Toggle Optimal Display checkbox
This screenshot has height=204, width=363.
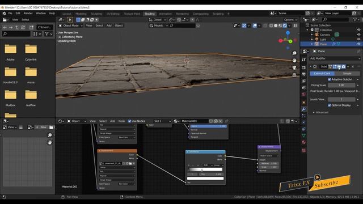tap(330, 105)
